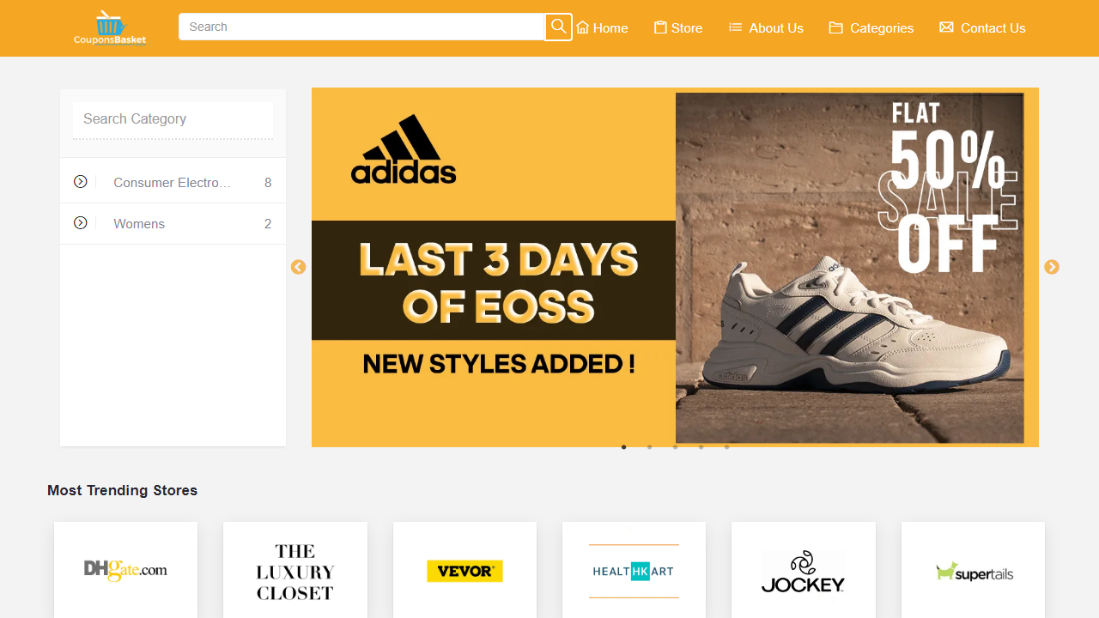
Task: Open the Supertails store card
Action: tap(973, 570)
